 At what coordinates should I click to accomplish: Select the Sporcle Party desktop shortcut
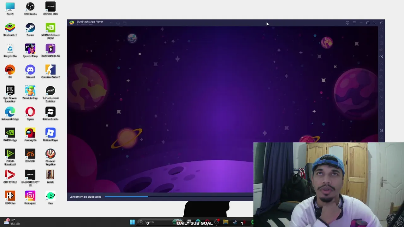point(30,51)
